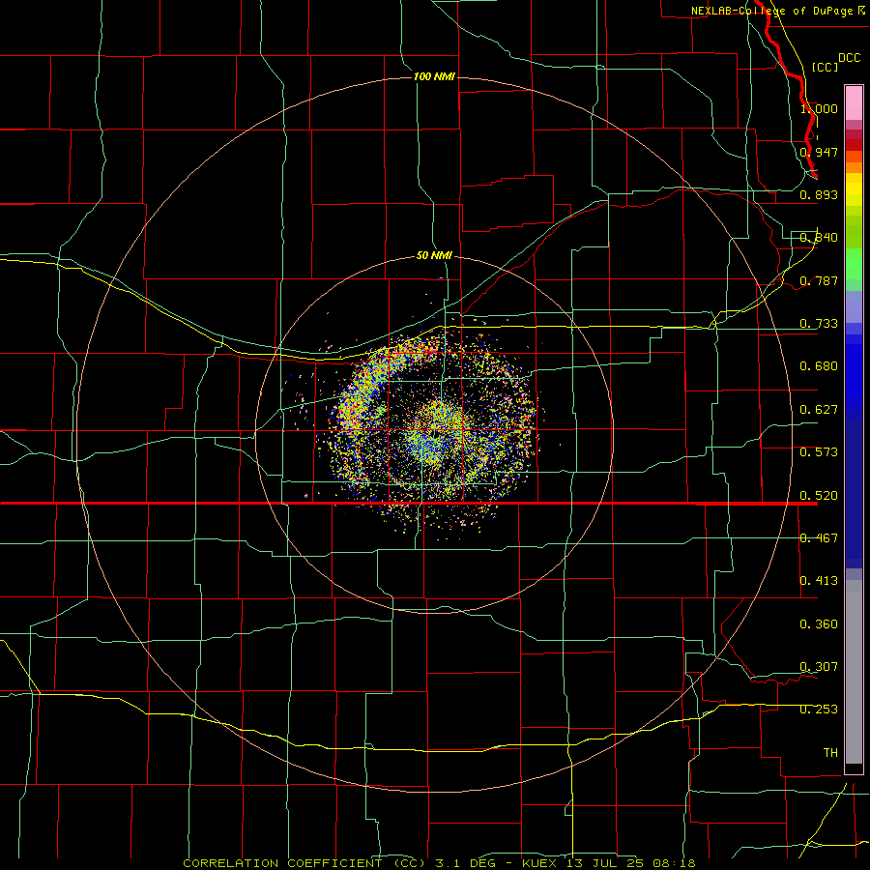Click the gray color band on legend
870x870 pixels.
point(854,672)
